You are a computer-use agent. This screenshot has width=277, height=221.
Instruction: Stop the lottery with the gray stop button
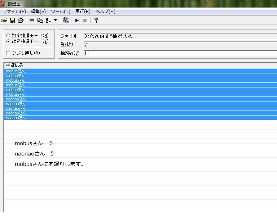pos(85,21)
